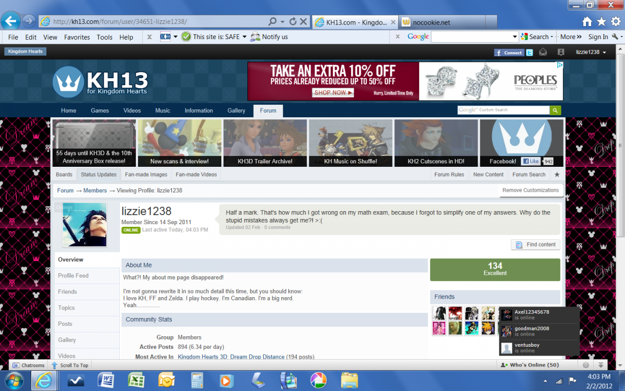Collapse the chat bar with the double-arrow icon
This screenshot has height=391, width=625.
coord(601,365)
